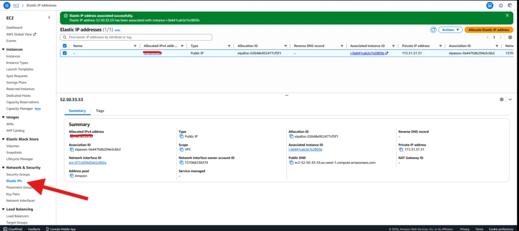Copy network interface owner account ID
The image size is (519, 231).
click(x=181, y=163)
